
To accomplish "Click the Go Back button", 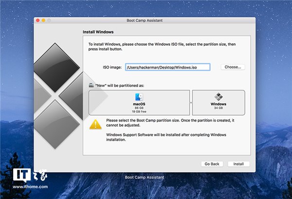I will click(x=212, y=164).
